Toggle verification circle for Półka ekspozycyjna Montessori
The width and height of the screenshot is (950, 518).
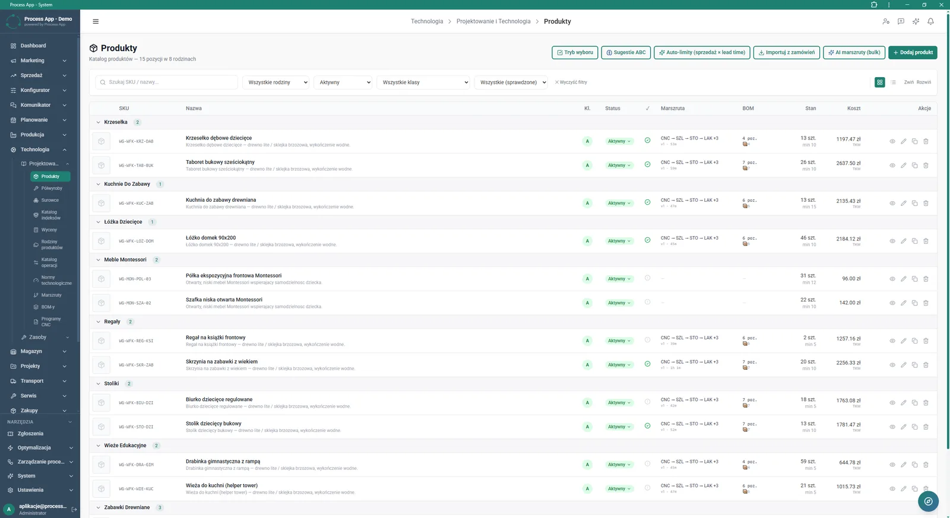coord(647,278)
